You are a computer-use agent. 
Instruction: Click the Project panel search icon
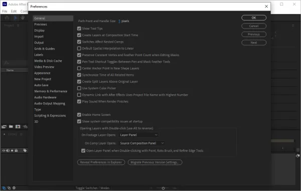[7, 63]
